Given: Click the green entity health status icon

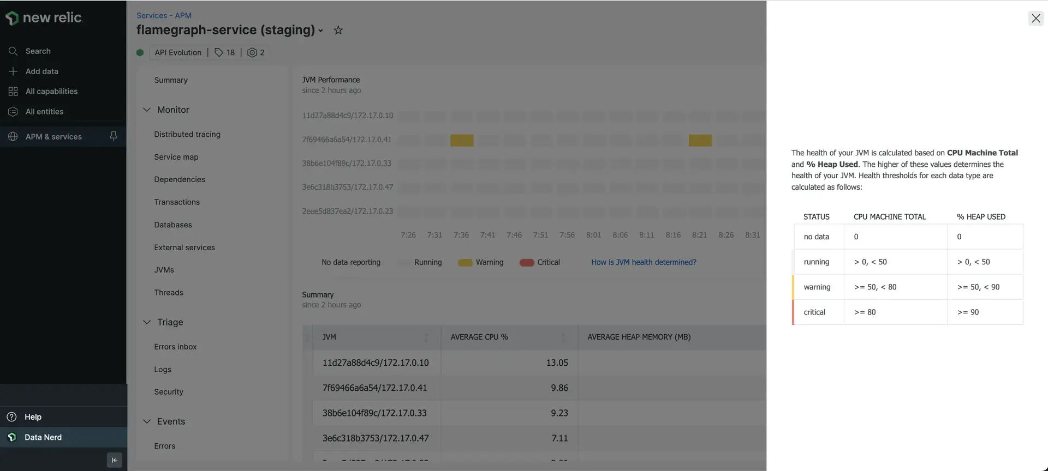Looking at the screenshot, I should [x=140, y=52].
